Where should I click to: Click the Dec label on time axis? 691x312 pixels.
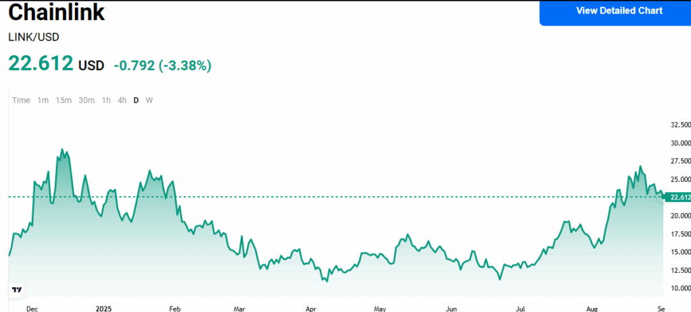pyautogui.click(x=31, y=309)
